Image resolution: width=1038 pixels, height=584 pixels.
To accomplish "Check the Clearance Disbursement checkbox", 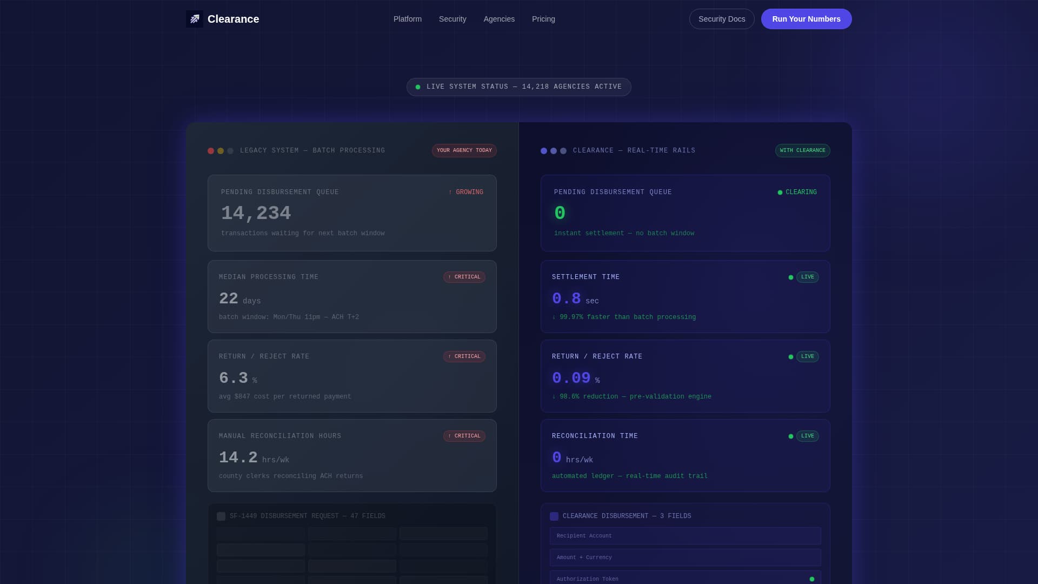I will [x=554, y=516].
